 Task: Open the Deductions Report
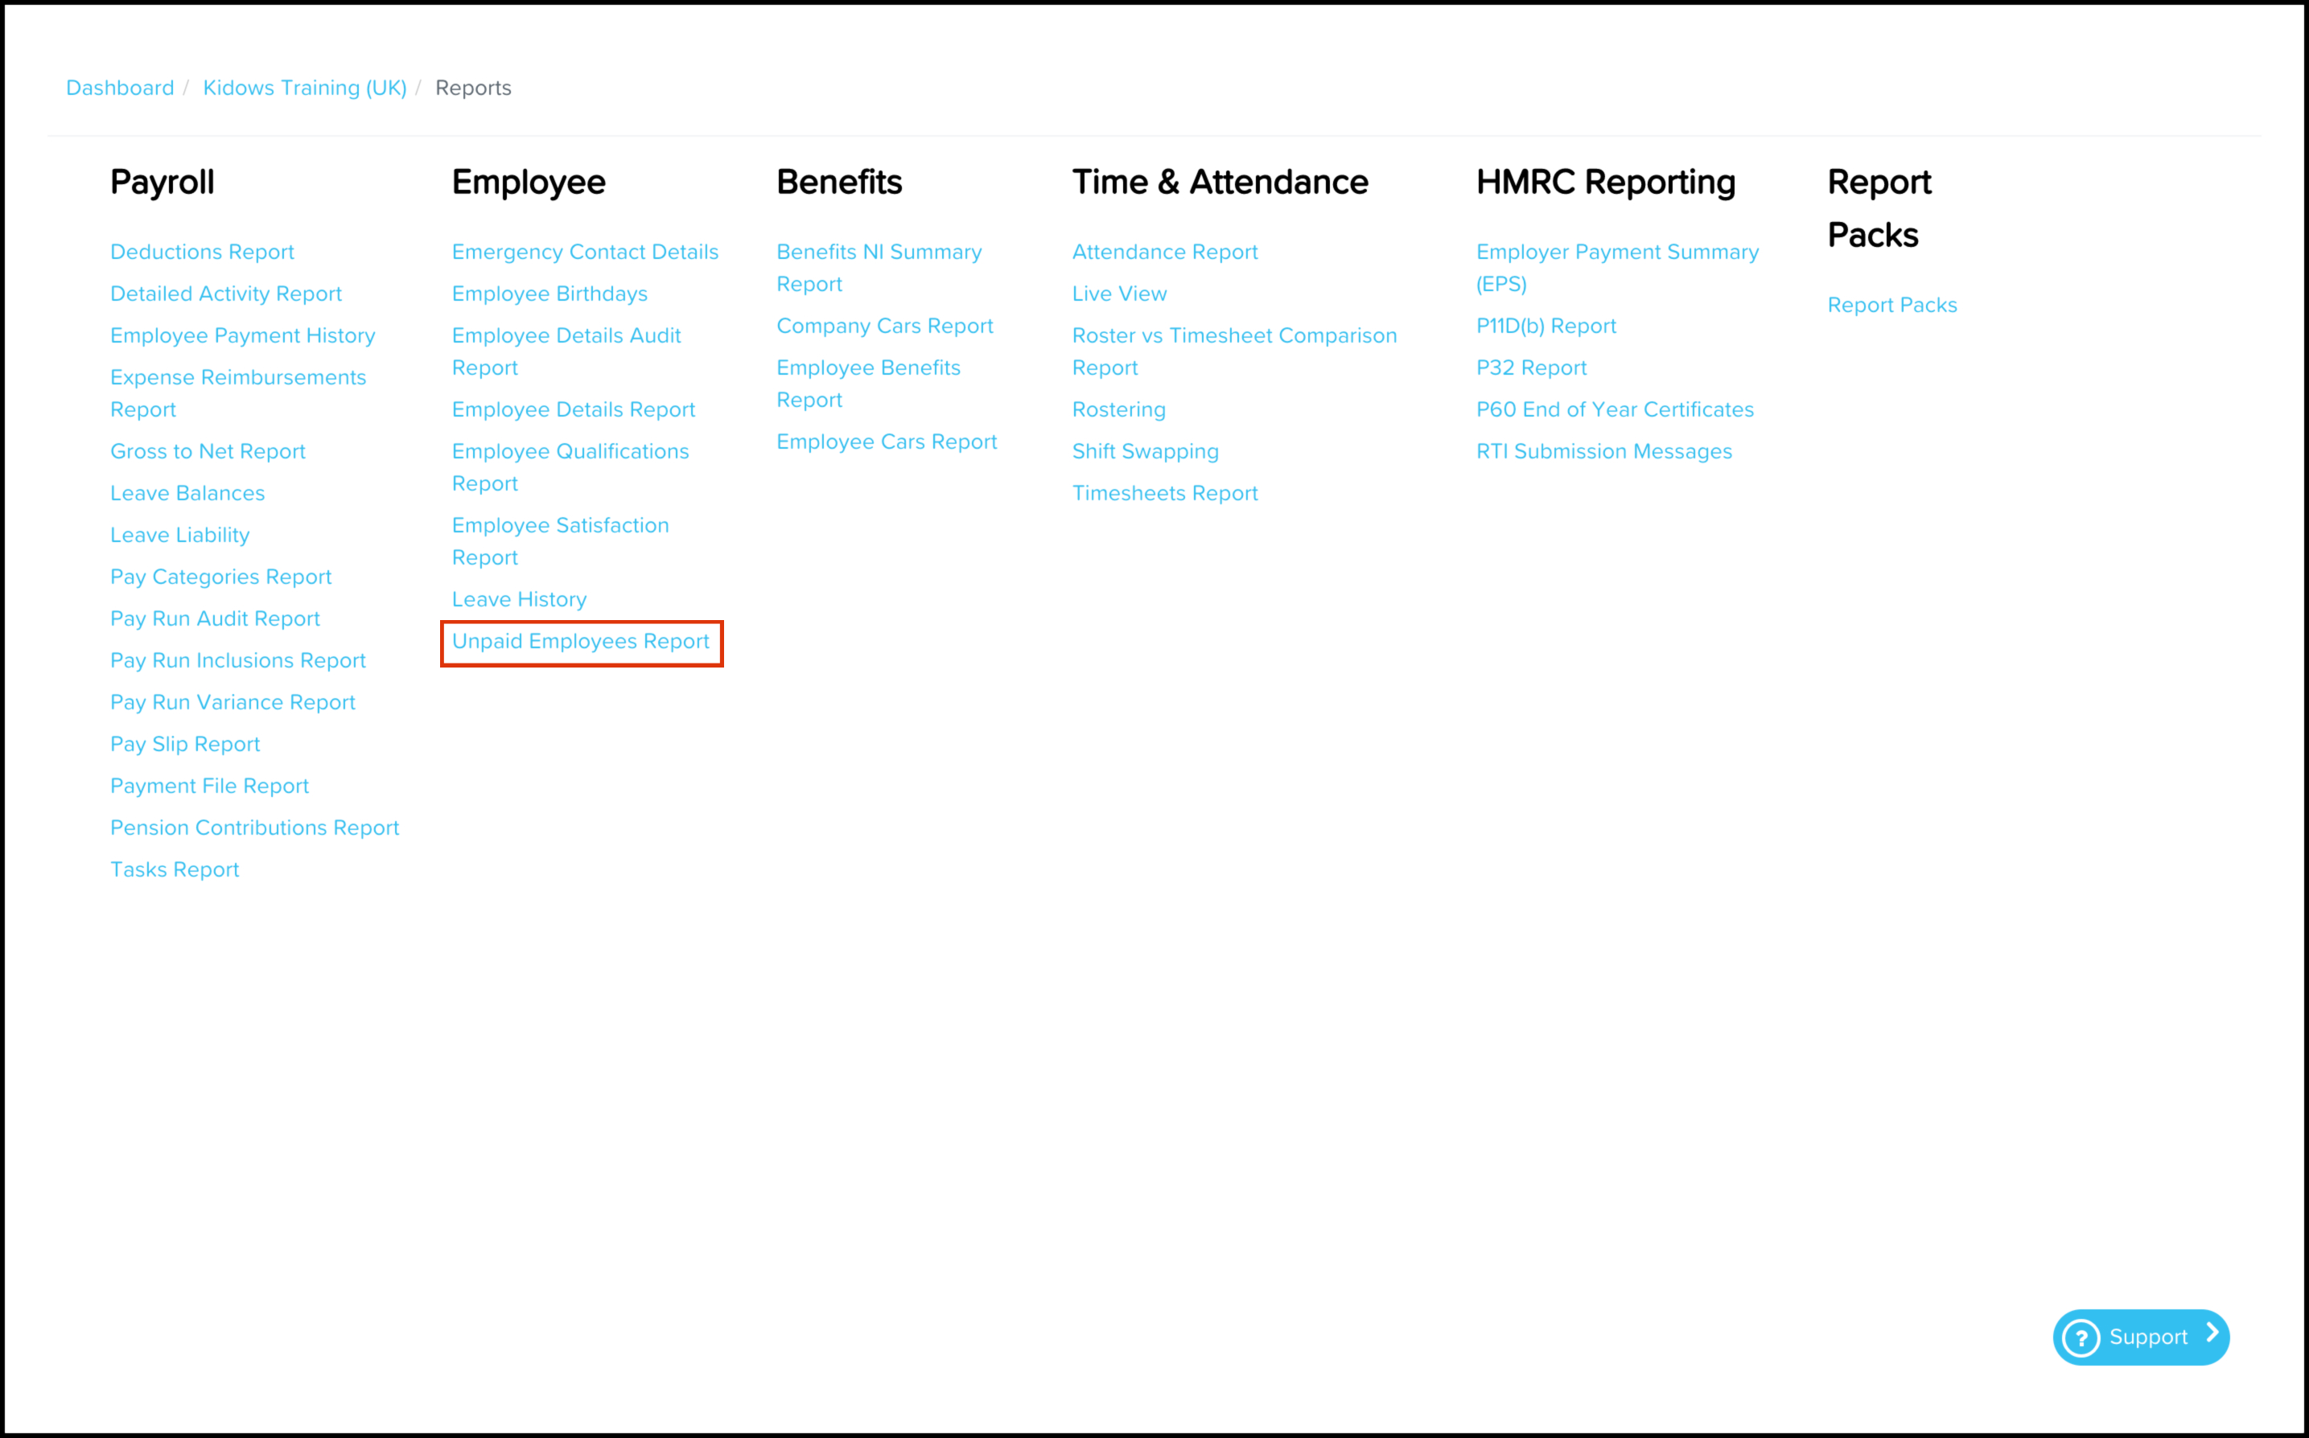pos(202,252)
